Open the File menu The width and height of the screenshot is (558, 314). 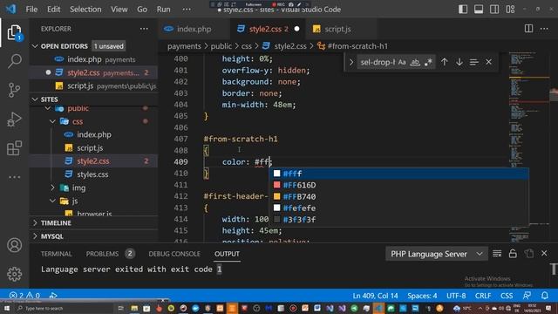pos(31,10)
